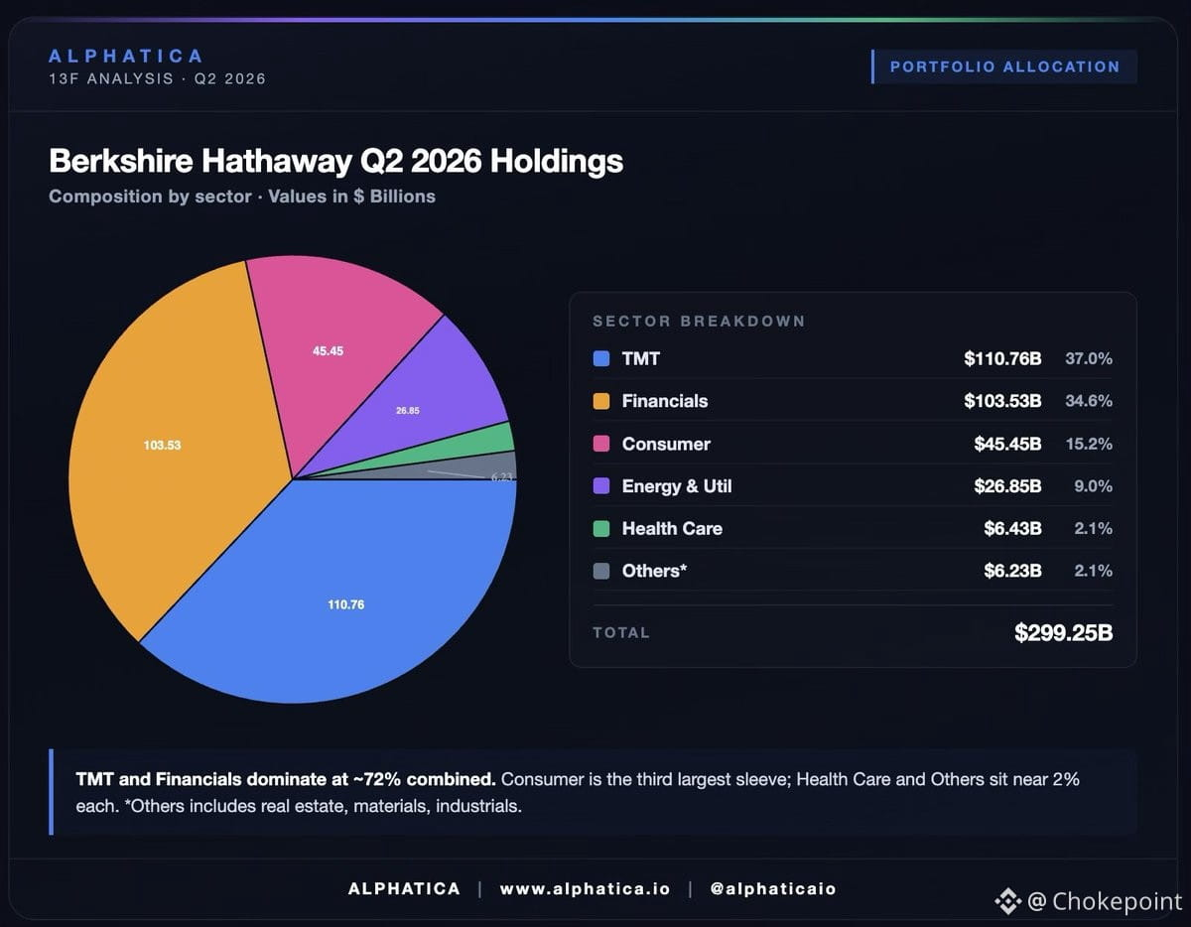Click the Financials sector label
This screenshot has height=927, width=1191.
click(x=665, y=401)
